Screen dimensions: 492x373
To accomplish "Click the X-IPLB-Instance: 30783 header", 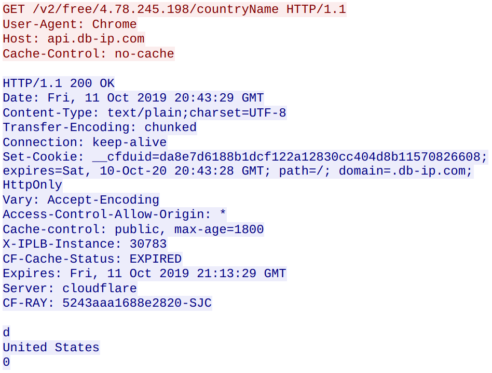I will coord(85,244).
